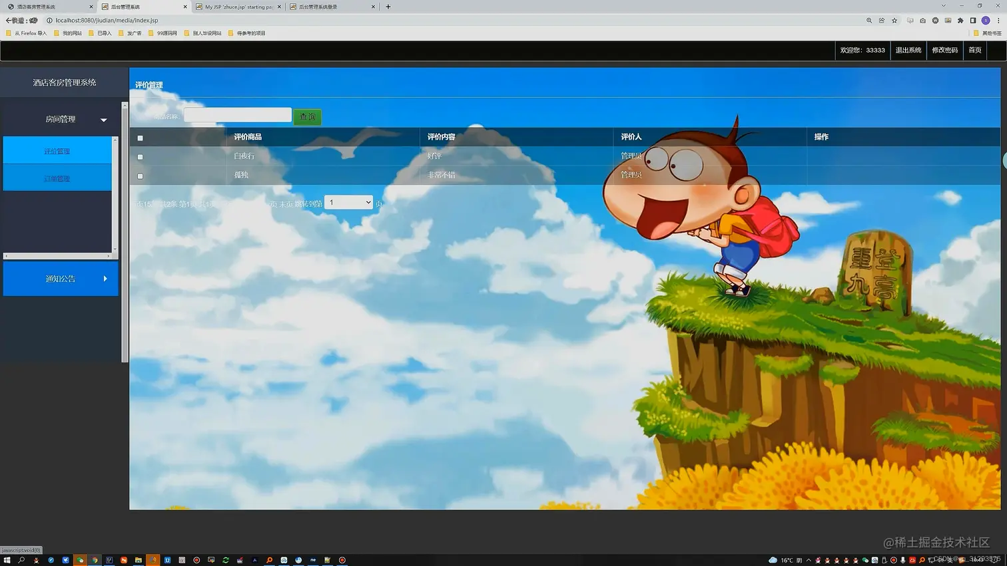1007x566 pixels.
Task: Open File Explorer from the taskbar
Action: (x=138, y=560)
